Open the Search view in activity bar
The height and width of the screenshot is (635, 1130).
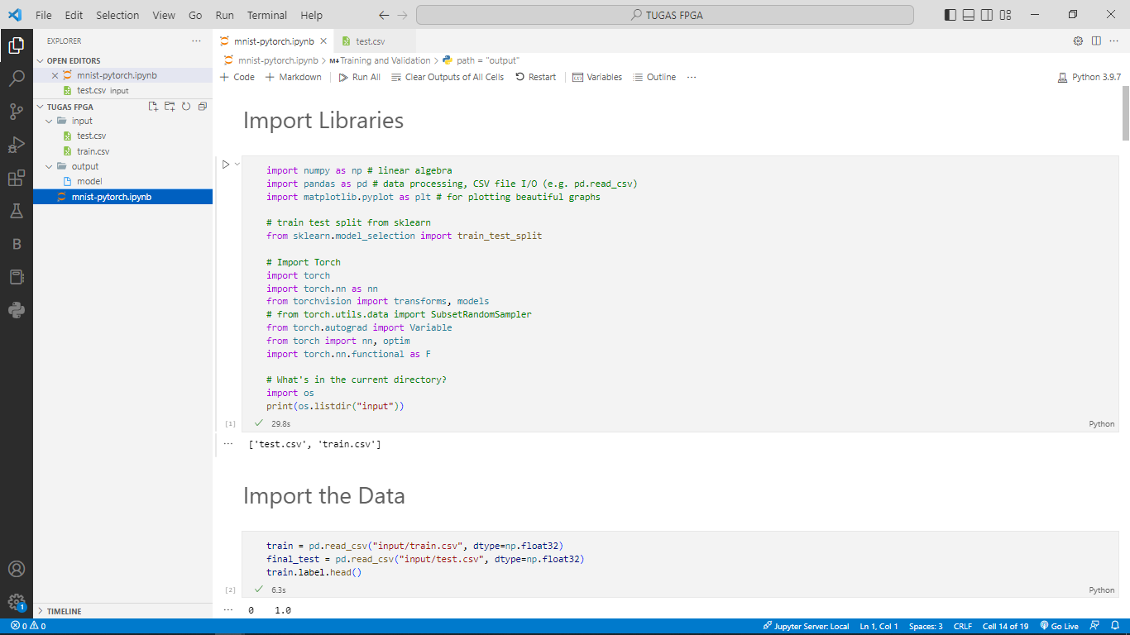[x=16, y=79]
